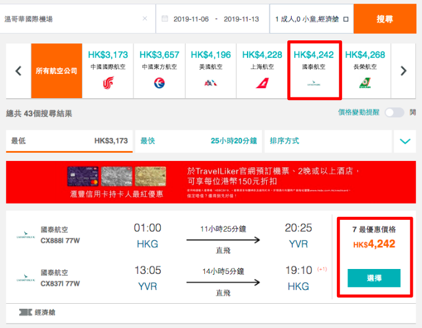The image size is (422, 328).
Task: Sort by 最低 lowest price HK$3,173
Action: tap(70, 141)
